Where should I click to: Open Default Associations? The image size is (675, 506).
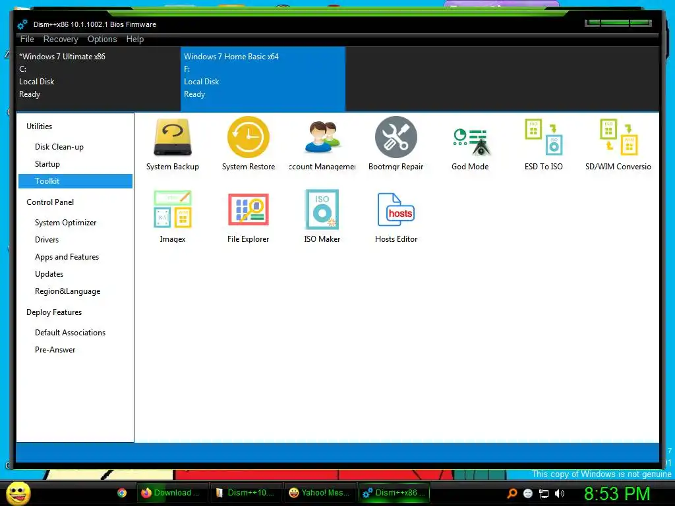pos(70,333)
